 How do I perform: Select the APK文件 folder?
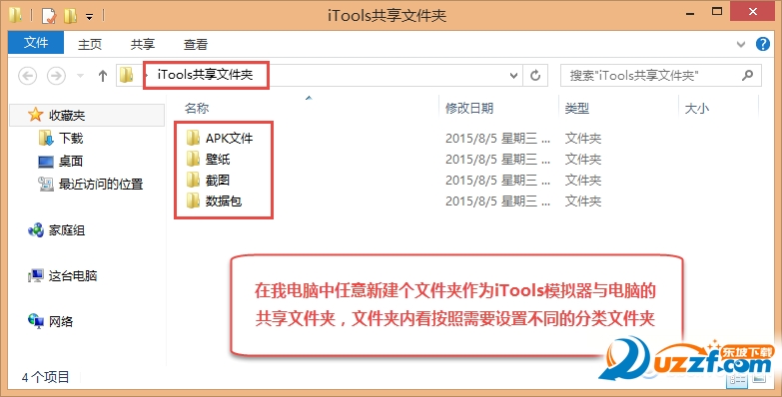230,138
